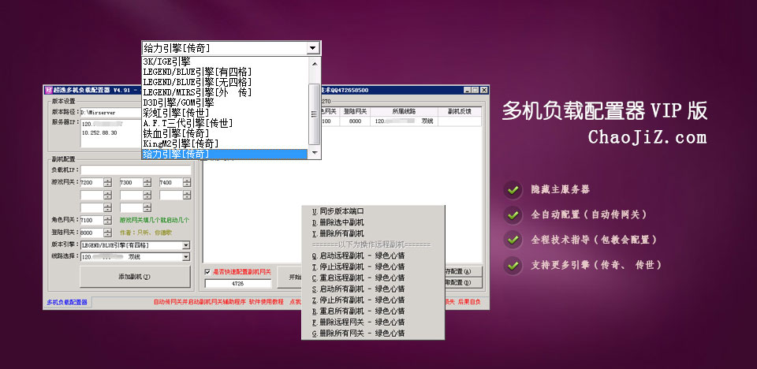This screenshot has width=757, height=369.
Task: Pick 铁血引擎[传奇] in the engine list
Action: point(225,133)
